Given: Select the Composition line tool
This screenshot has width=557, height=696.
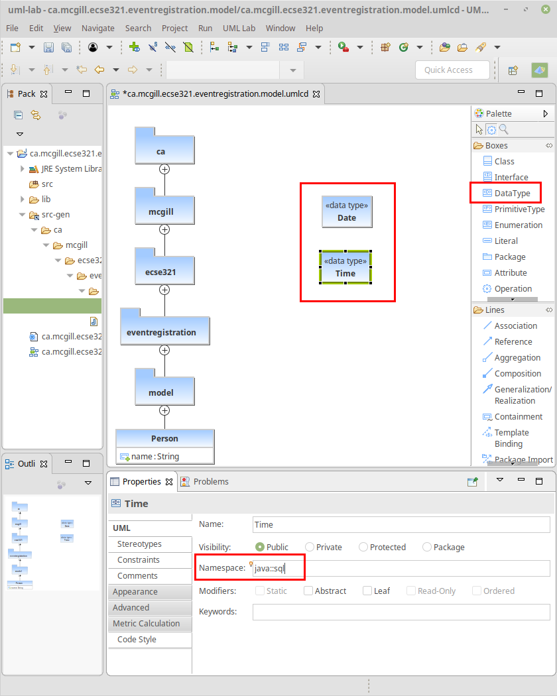Looking at the screenshot, I should coord(512,374).
